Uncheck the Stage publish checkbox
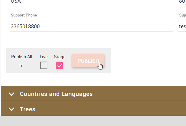This screenshot has height=126, width=186. (x=60, y=65)
